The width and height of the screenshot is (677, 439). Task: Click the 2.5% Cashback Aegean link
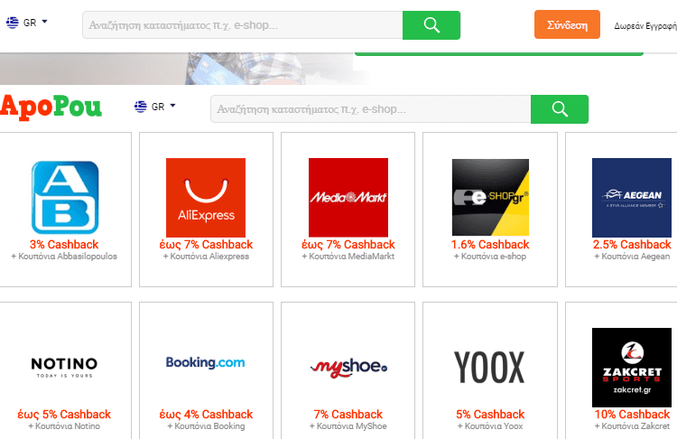pyautogui.click(x=632, y=245)
